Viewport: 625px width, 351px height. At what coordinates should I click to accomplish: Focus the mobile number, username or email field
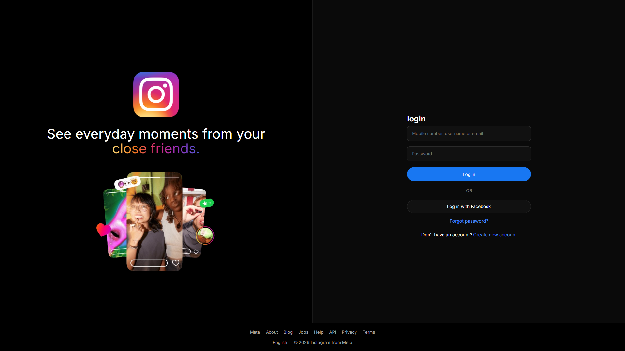[x=469, y=133]
